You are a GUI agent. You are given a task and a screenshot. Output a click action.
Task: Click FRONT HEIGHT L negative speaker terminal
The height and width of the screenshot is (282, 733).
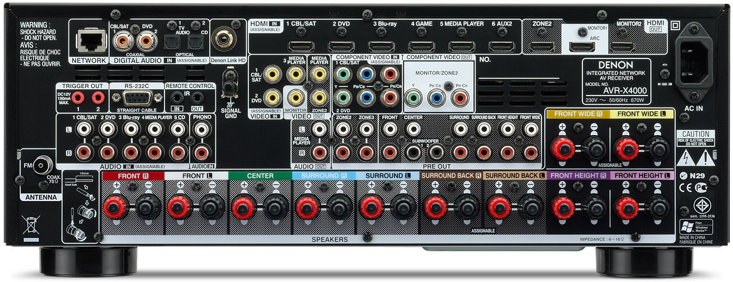coord(659,208)
